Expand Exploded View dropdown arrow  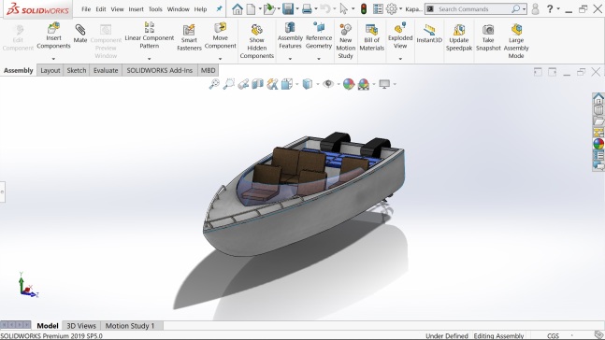[400, 59]
